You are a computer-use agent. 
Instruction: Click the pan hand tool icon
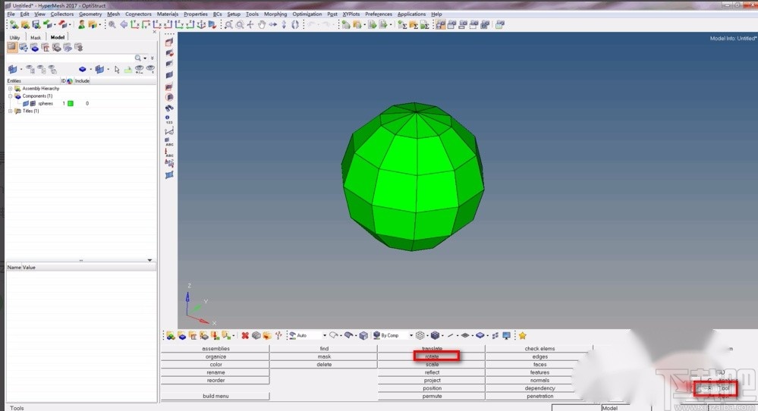pos(261,24)
